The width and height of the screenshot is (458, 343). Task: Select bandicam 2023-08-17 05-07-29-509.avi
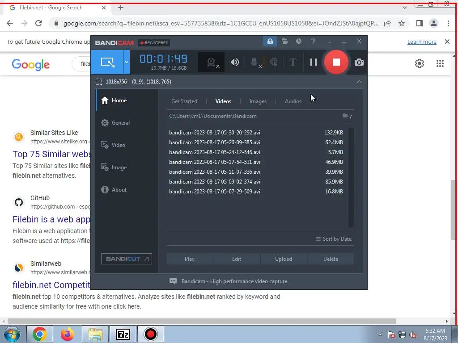[256, 192]
